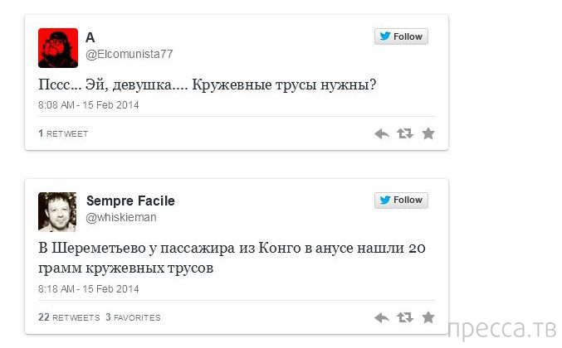View the 22 Retweets list

69,317
